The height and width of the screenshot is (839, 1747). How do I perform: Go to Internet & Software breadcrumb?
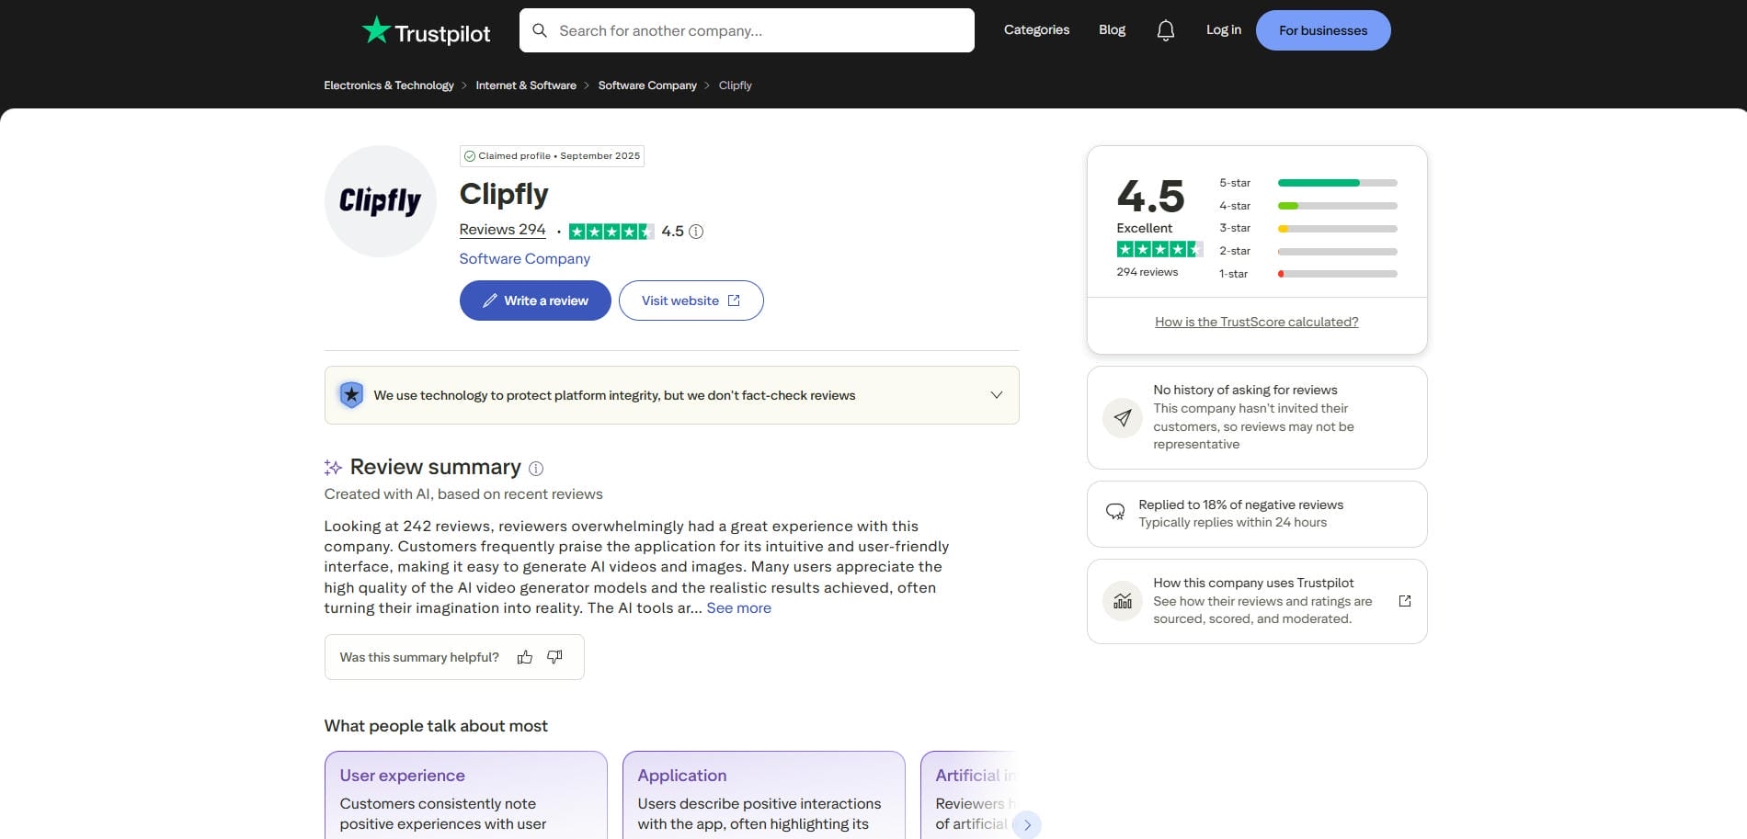coord(526,85)
